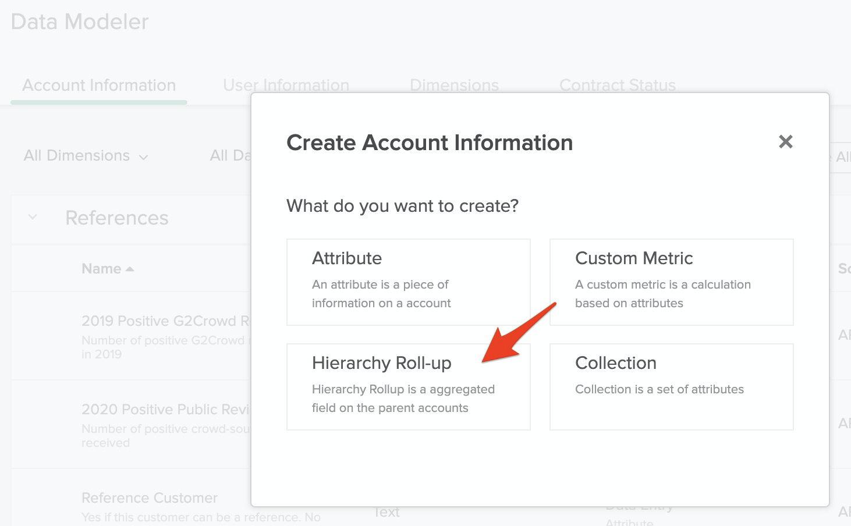The image size is (851, 526).
Task: Open the Contract Status tab
Action: tap(617, 86)
